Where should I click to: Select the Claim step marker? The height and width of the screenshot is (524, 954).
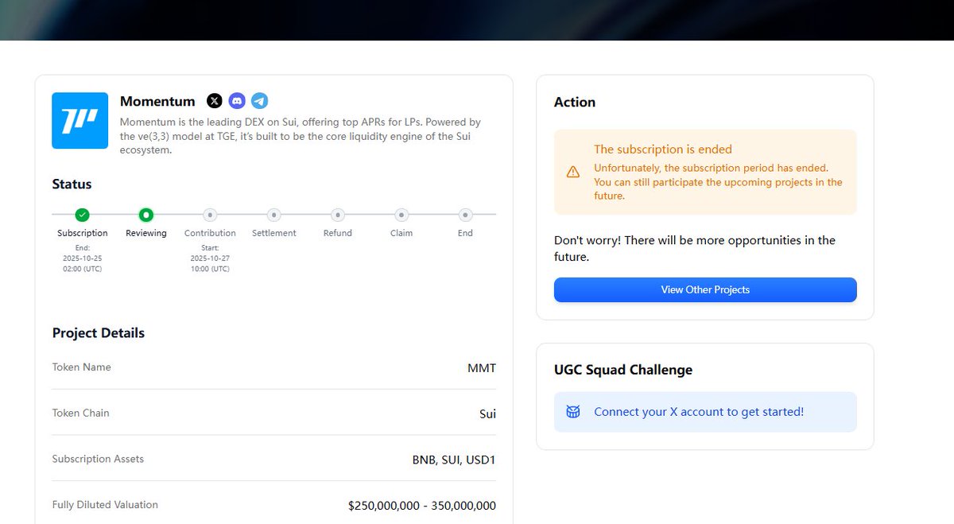pos(401,215)
